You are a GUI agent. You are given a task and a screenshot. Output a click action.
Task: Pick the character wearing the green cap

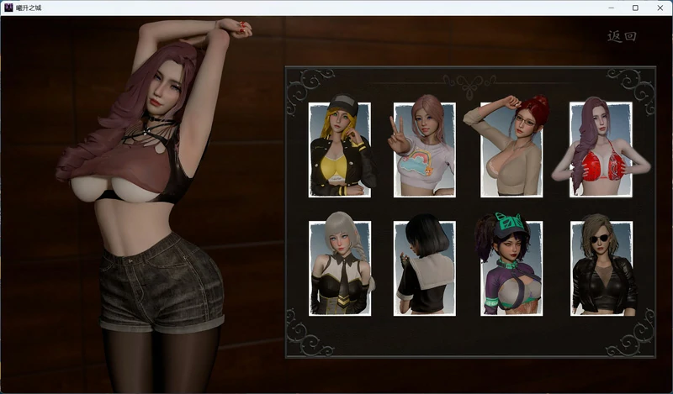[x=511, y=268]
